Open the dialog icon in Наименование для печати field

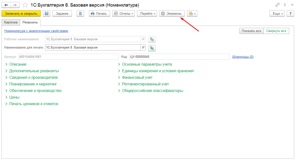coord(143,47)
